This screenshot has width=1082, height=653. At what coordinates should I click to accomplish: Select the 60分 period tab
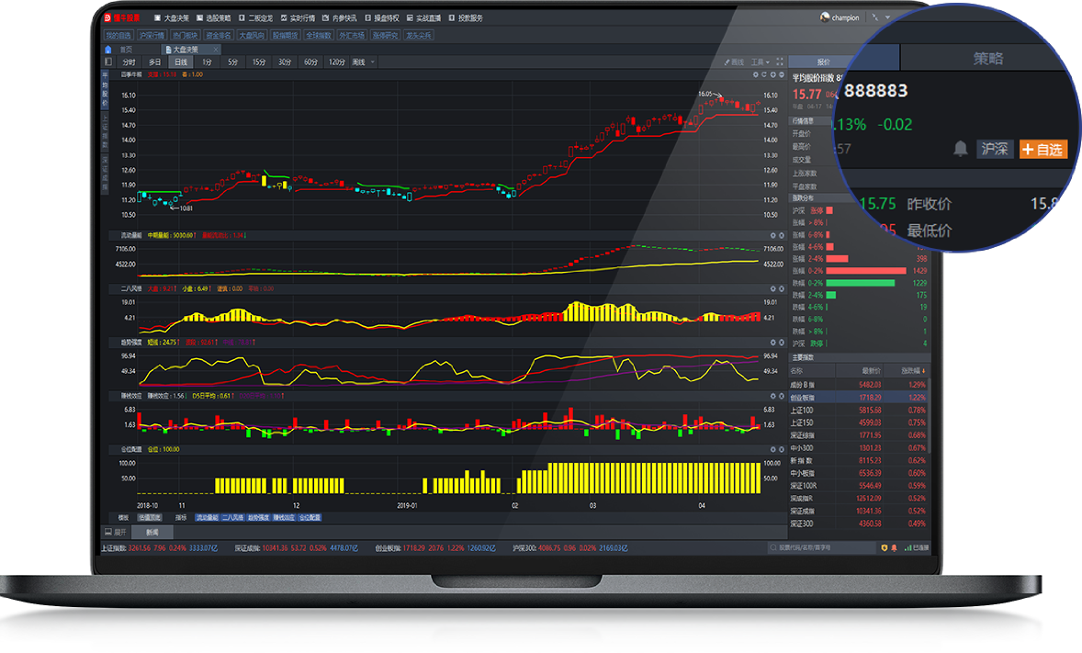tap(310, 62)
